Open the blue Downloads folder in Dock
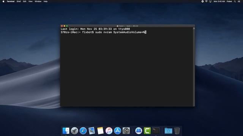The image size is (243, 136). click(168, 131)
